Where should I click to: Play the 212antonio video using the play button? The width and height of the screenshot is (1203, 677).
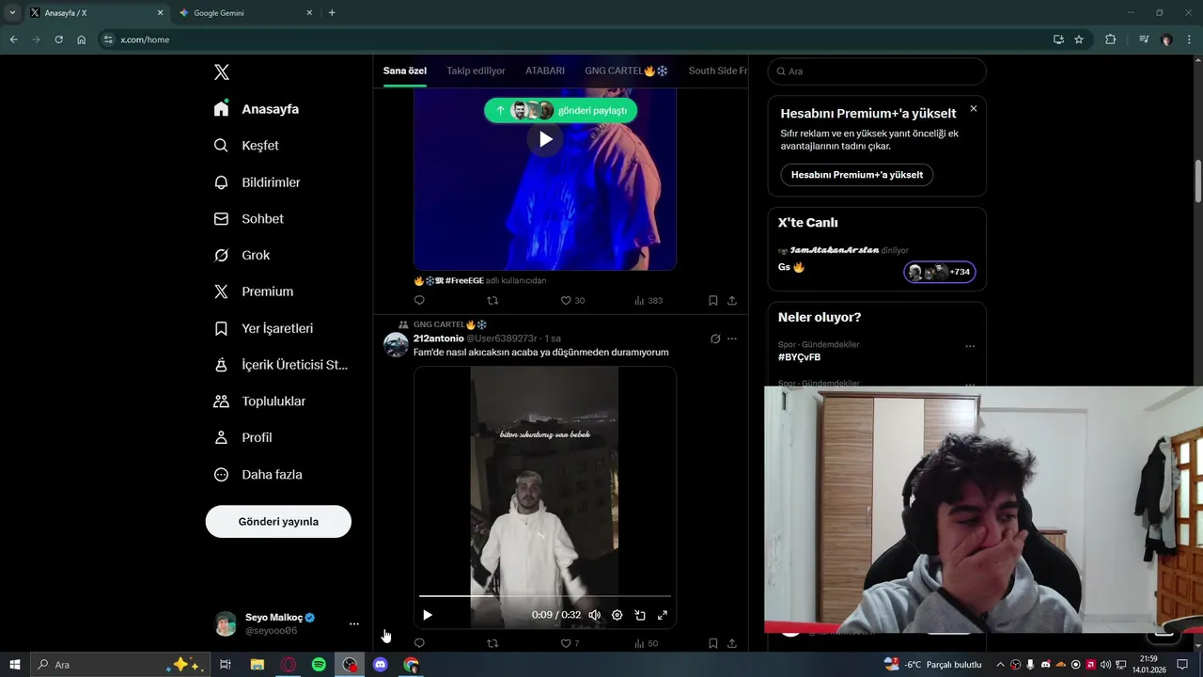pos(428,615)
